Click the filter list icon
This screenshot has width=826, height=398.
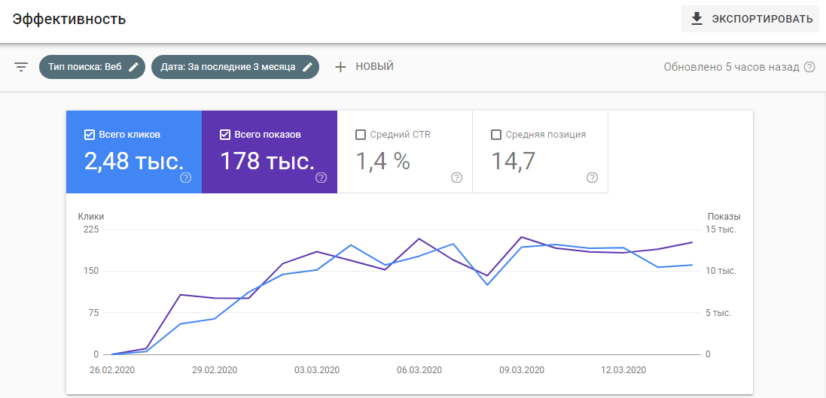[x=21, y=67]
